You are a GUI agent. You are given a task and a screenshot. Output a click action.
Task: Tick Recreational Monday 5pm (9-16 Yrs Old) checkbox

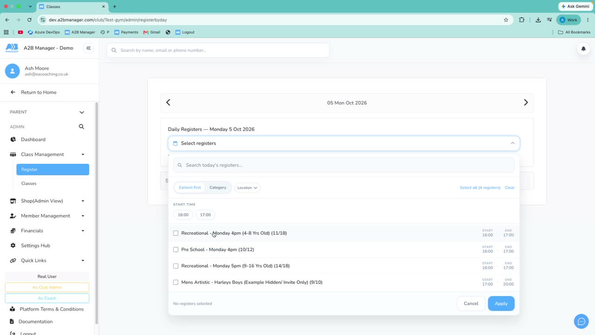pyautogui.click(x=176, y=266)
